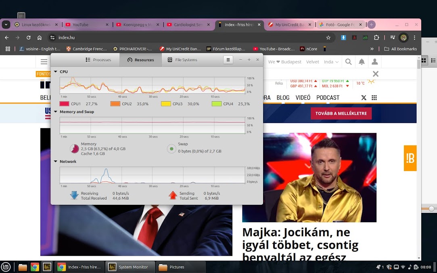Open the All Bookmarks folder
The height and width of the screenshot is (273, 437).
pyautogui.click(x=401, y=49)
